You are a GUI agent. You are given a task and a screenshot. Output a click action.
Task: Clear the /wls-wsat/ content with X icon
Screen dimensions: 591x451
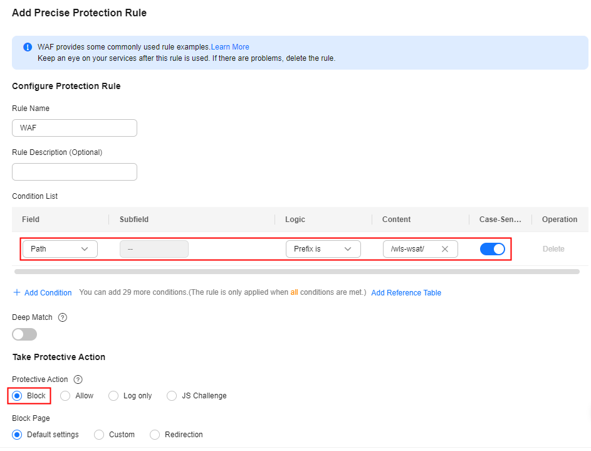[445, 249]
